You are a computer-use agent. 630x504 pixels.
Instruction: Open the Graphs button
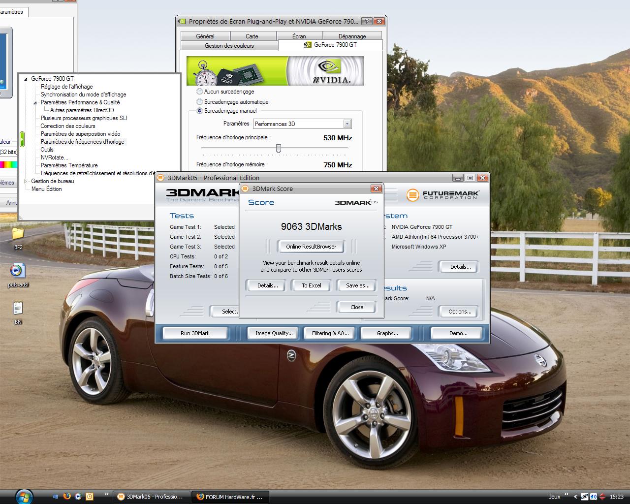(387, 333)
